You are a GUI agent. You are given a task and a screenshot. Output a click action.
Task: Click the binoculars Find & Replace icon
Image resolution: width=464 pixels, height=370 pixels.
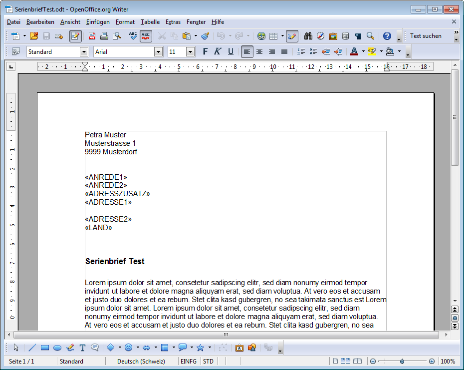(x=308, y=36)
